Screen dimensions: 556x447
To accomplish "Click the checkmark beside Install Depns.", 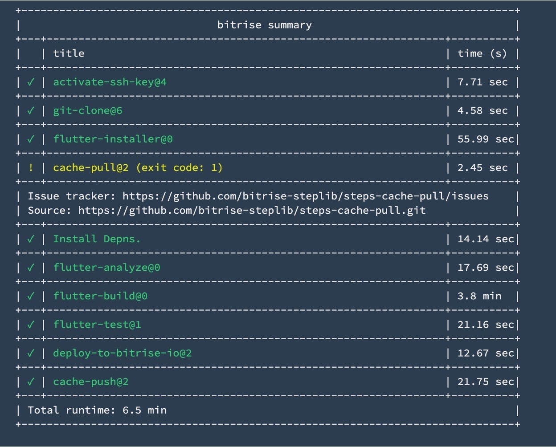I will (31, 239).
